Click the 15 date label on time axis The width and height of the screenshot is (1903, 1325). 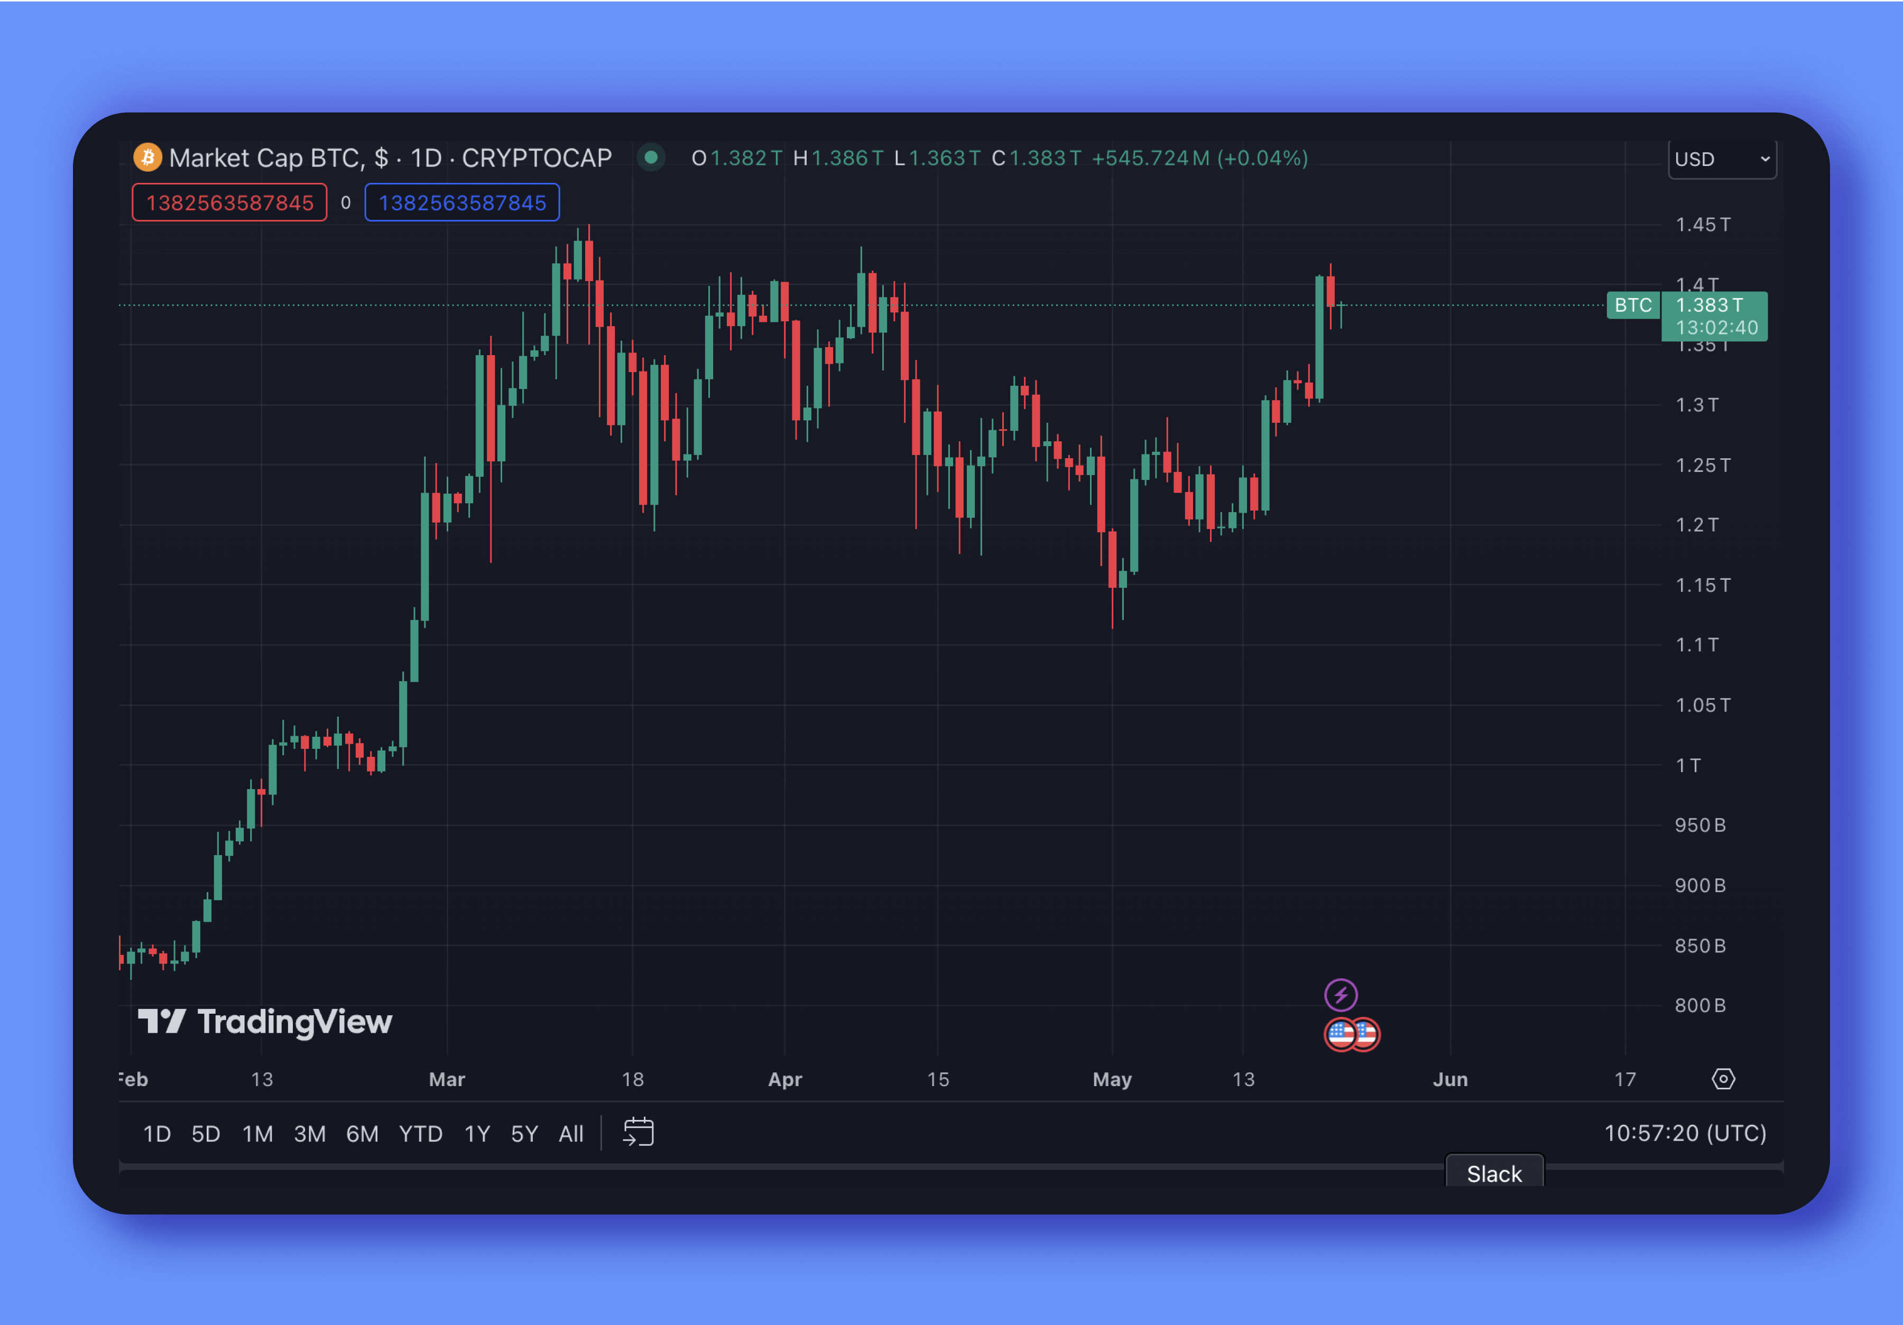pyautogui.click(x=937, y=1079)
